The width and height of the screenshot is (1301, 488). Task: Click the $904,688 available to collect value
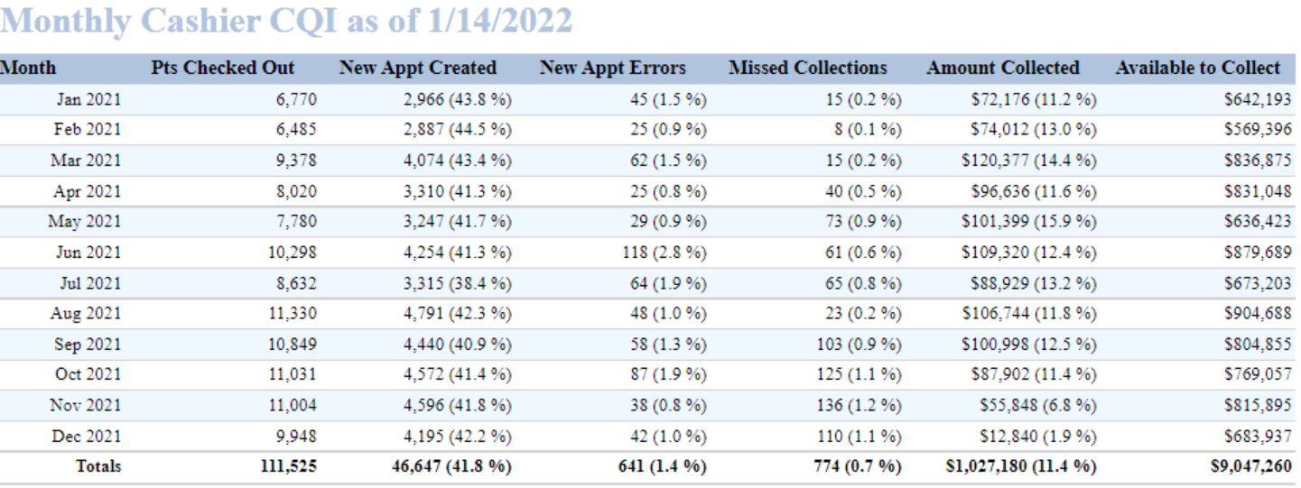pyautogui.click(x=1259, y=314)
